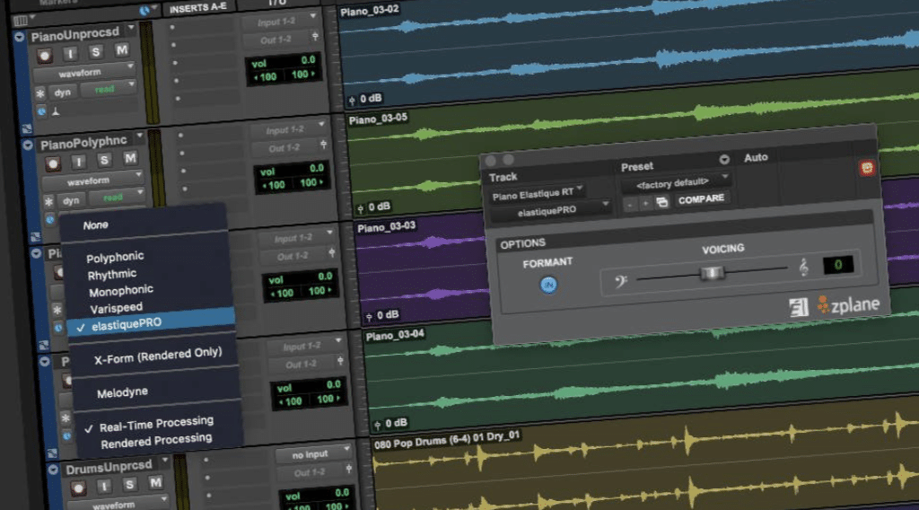Image resolution: width=919 pixels, height=510 pixels.
Task: Solo the PianoPolyphnc track
Action: [x=104, y=160]
